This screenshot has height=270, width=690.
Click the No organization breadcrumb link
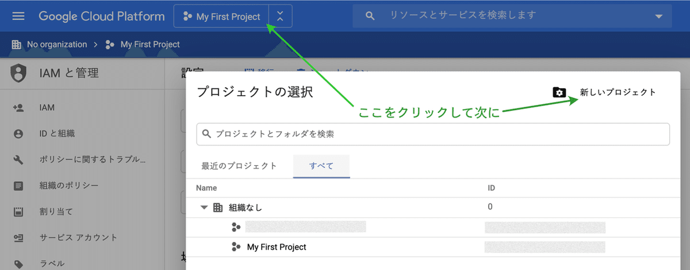point(57,44)
